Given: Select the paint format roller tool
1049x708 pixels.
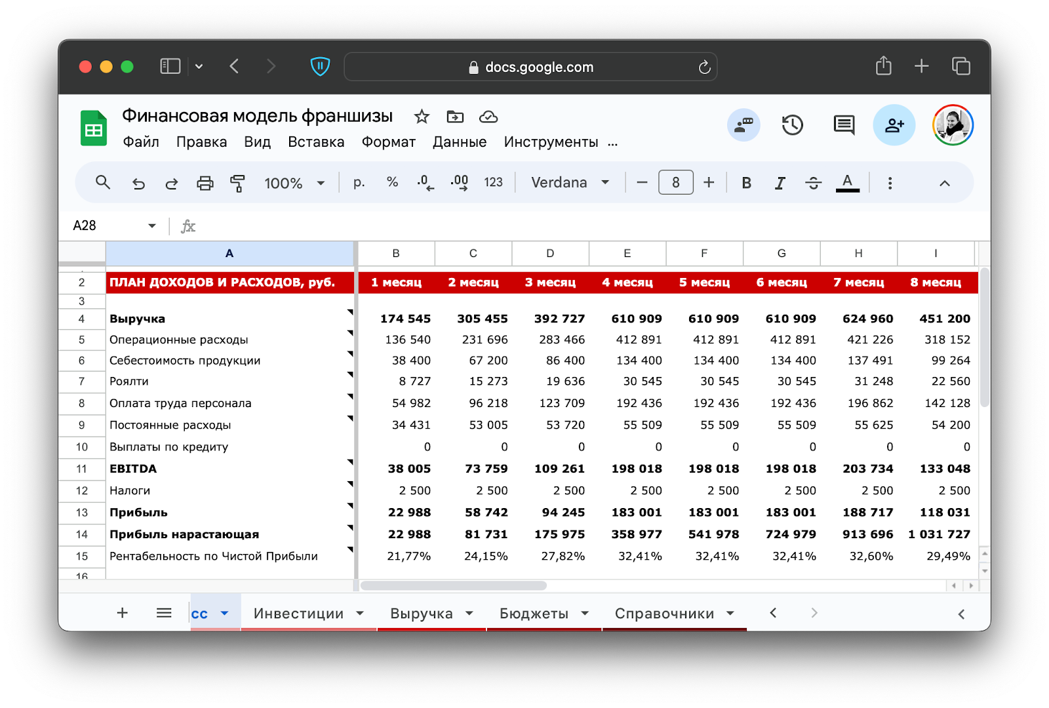Looking at the screenshot, I should pyautogui.click(x=237, y=183).
